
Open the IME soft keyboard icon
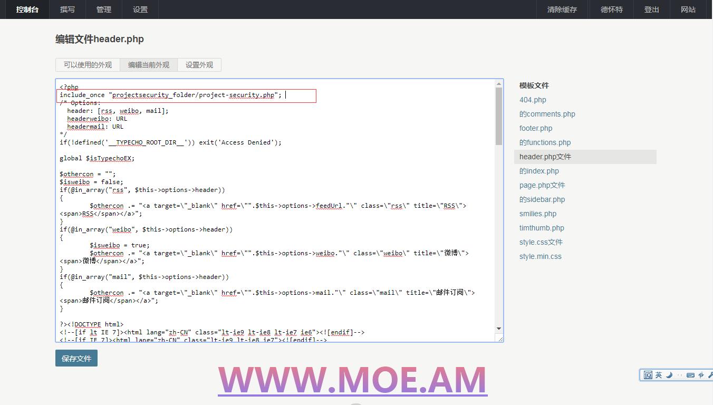(x=690, y=375)
